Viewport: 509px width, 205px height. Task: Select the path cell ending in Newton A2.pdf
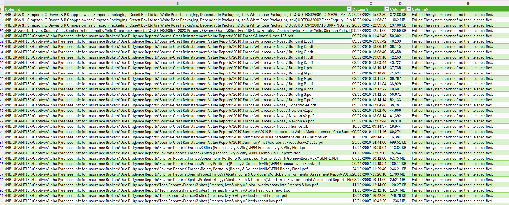click(178, 116)
